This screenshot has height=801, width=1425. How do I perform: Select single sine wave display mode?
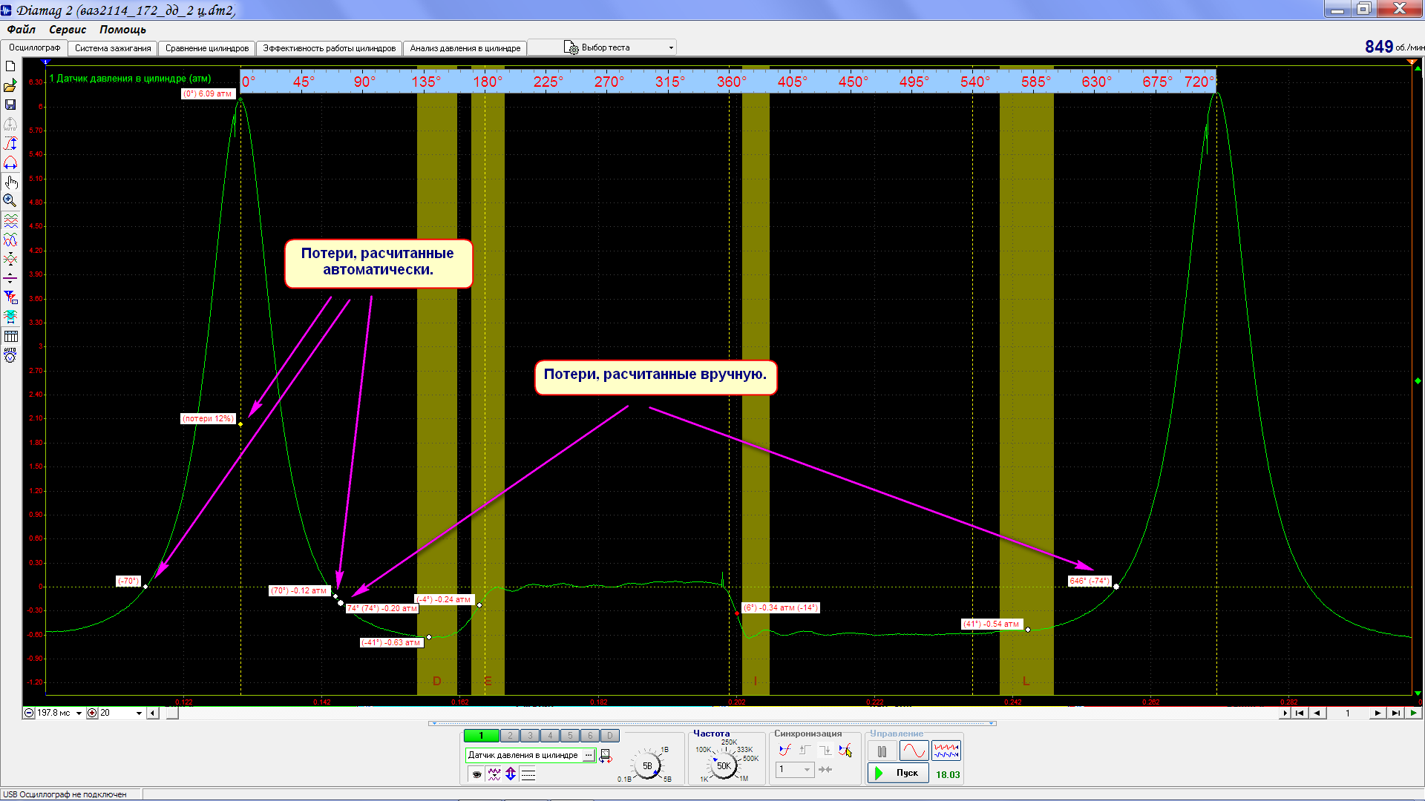point(914,751)
